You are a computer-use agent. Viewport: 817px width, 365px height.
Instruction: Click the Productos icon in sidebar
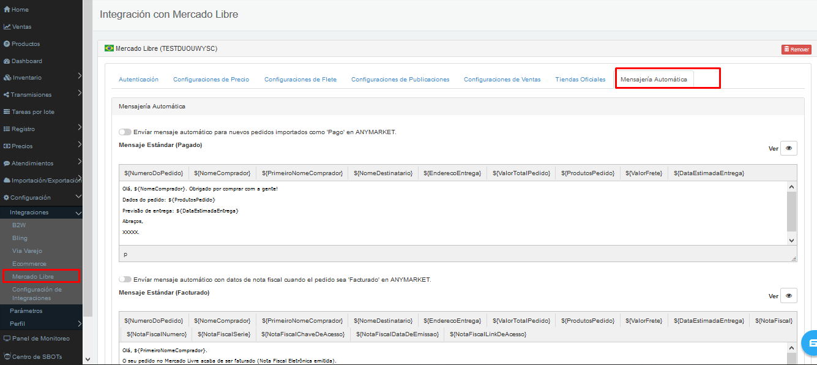coord(7,44)
